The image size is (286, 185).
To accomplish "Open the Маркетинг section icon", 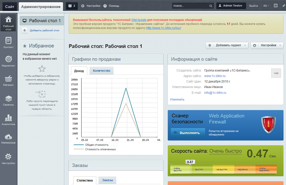I will 8,59.
